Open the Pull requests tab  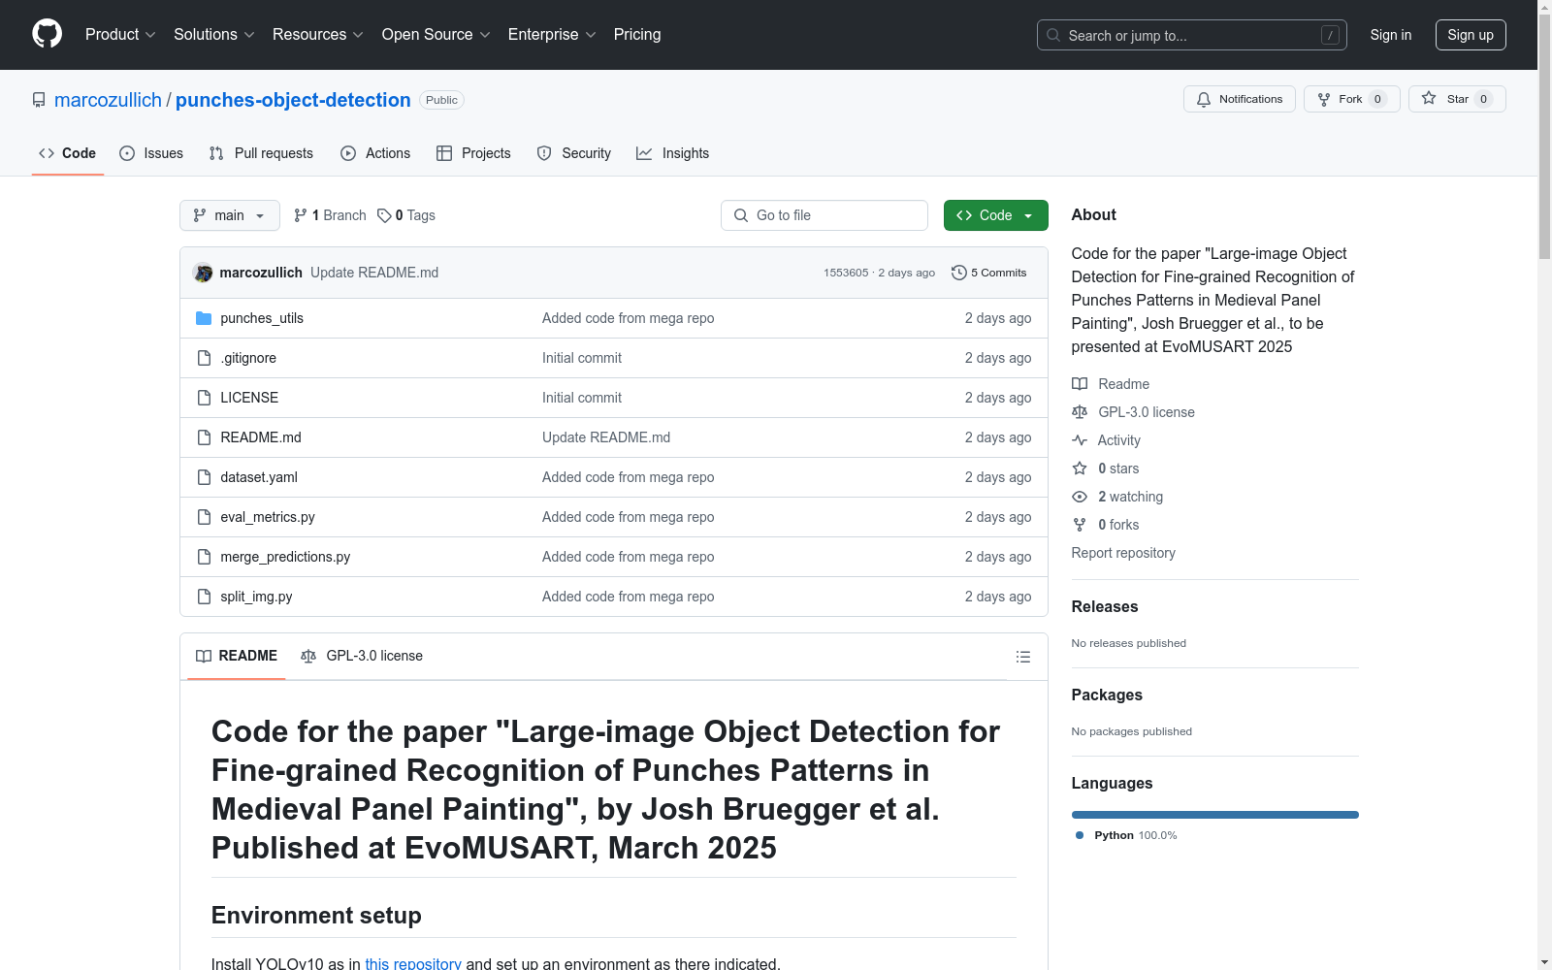pos(261,153)
